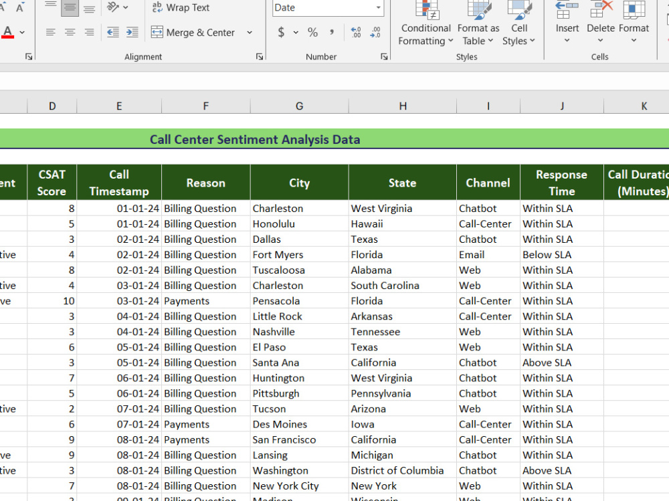Select the Little Rock city cell

pyautogui.click(x=300, y=316)
